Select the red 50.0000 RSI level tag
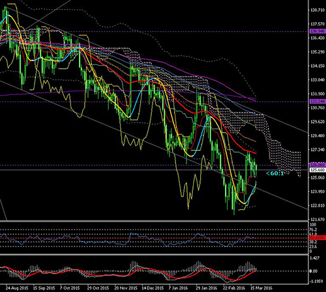The image size is (326, 292). pyautogui.click(x=318, y=238)
